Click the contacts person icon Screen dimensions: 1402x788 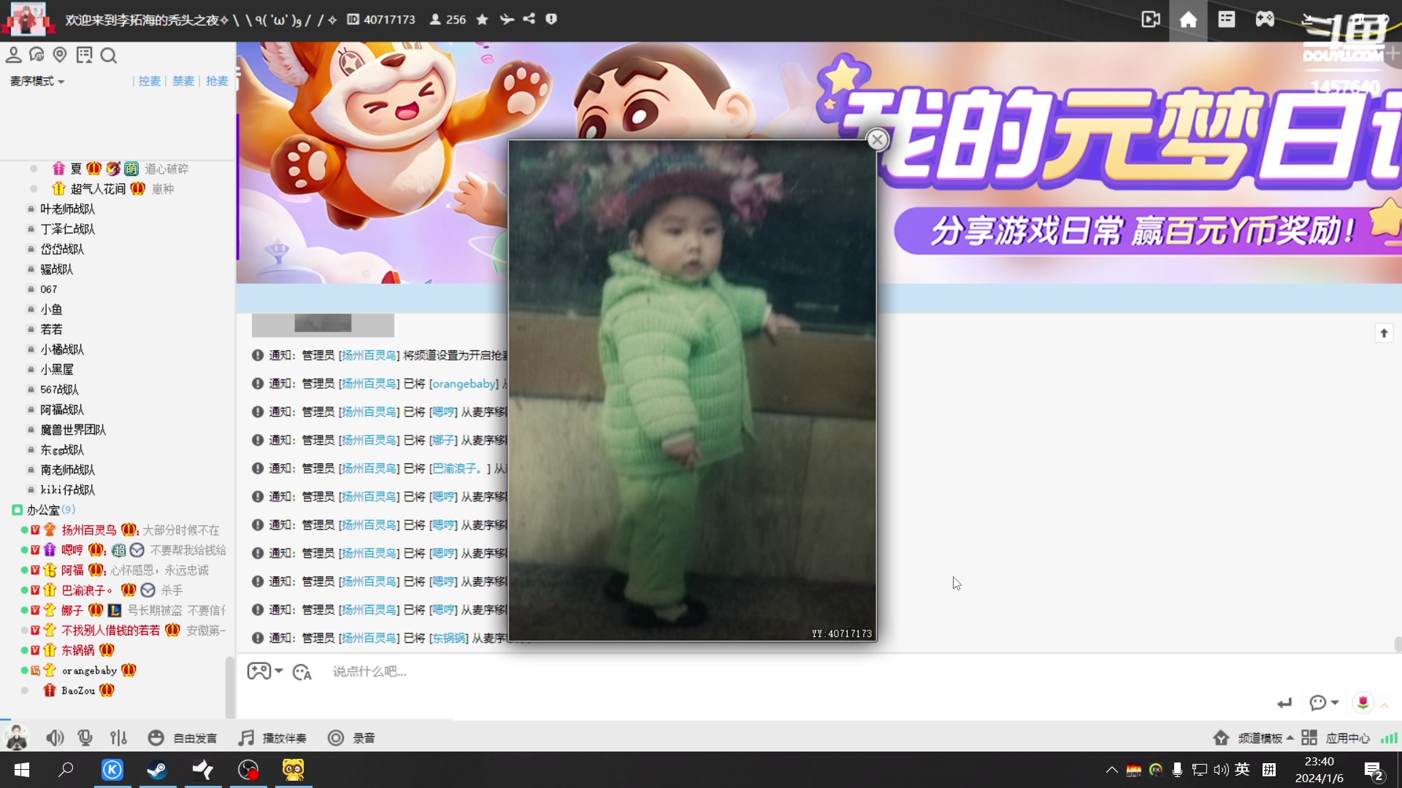(14, 55)
